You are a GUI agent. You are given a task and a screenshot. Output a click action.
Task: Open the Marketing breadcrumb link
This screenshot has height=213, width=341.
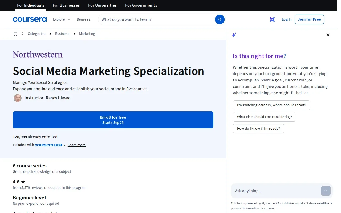click(87, 34)
